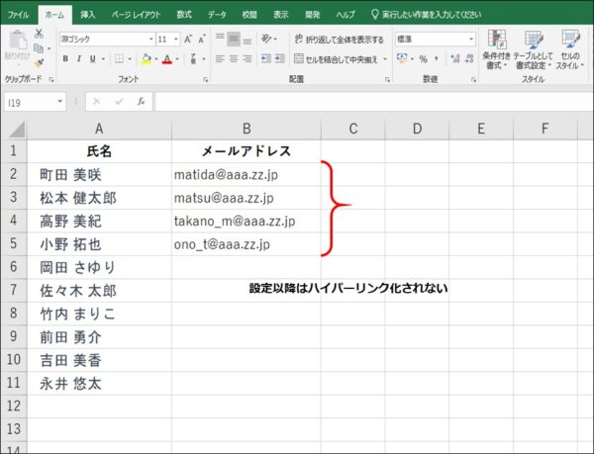Toggle wrap text (折り返して全体を表示する)
Viewport: 594px width, 454px height.
coord(339,40)
